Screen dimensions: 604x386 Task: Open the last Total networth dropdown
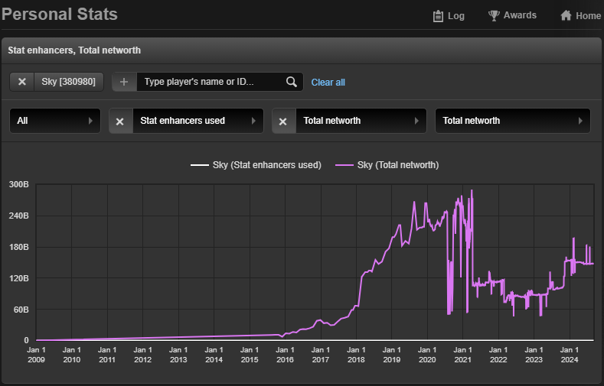coord(512,121)
